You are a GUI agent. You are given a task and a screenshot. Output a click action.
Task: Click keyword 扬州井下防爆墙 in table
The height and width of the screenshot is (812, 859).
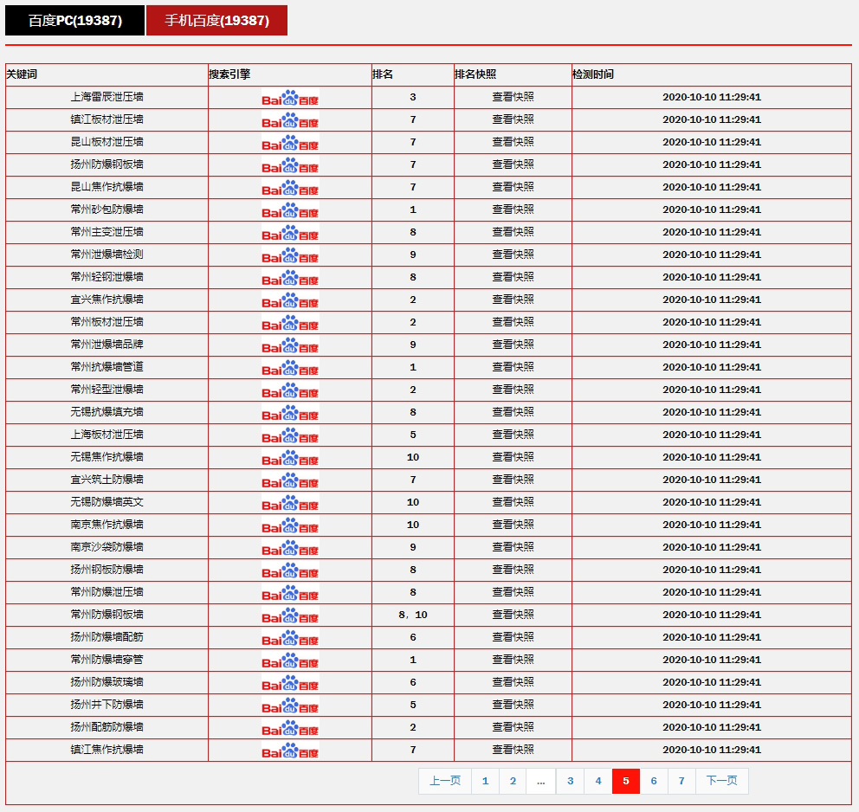tap(107, 705)
